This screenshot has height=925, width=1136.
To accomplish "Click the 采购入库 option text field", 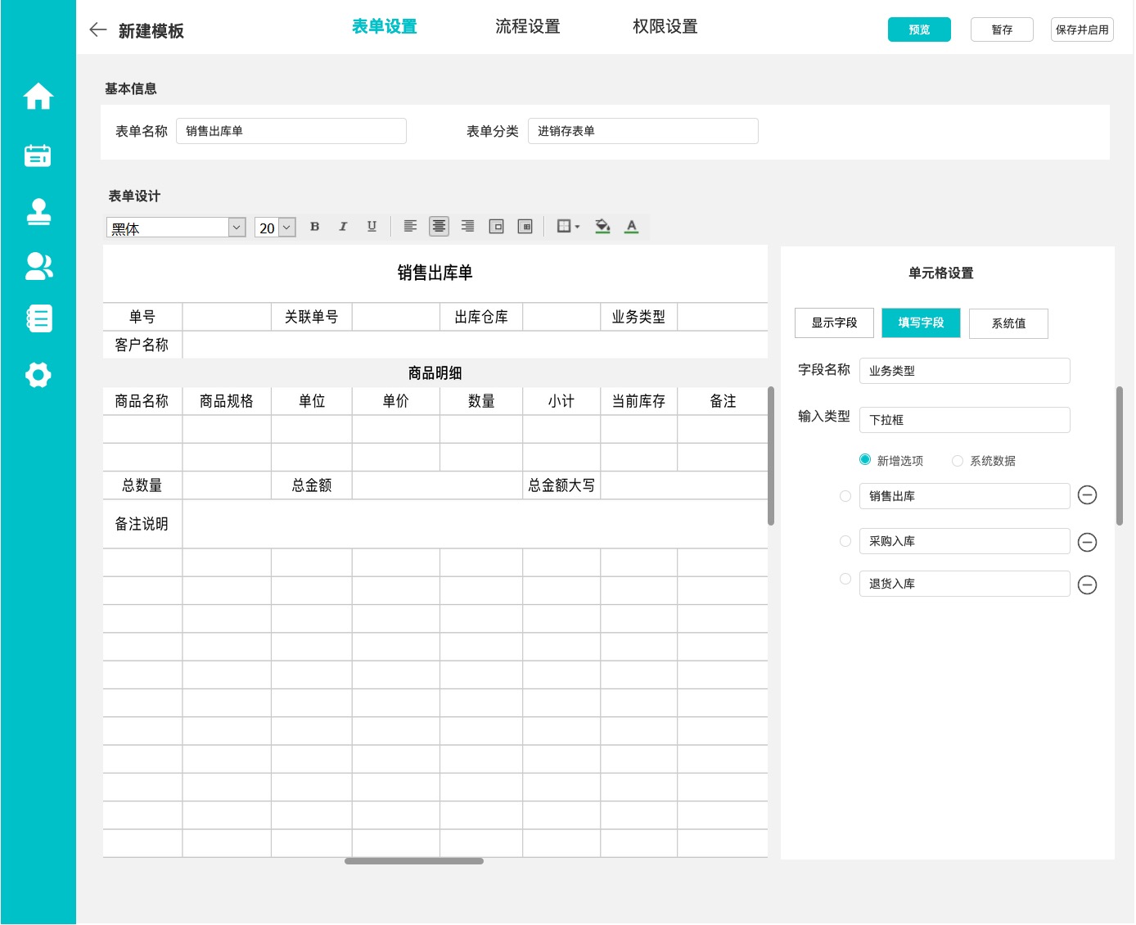I will [964, 541].
